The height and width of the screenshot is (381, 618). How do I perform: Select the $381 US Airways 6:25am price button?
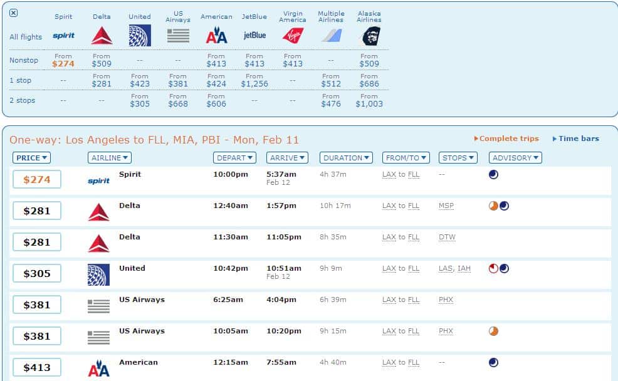pyautogui.click(x=36, y=305)
